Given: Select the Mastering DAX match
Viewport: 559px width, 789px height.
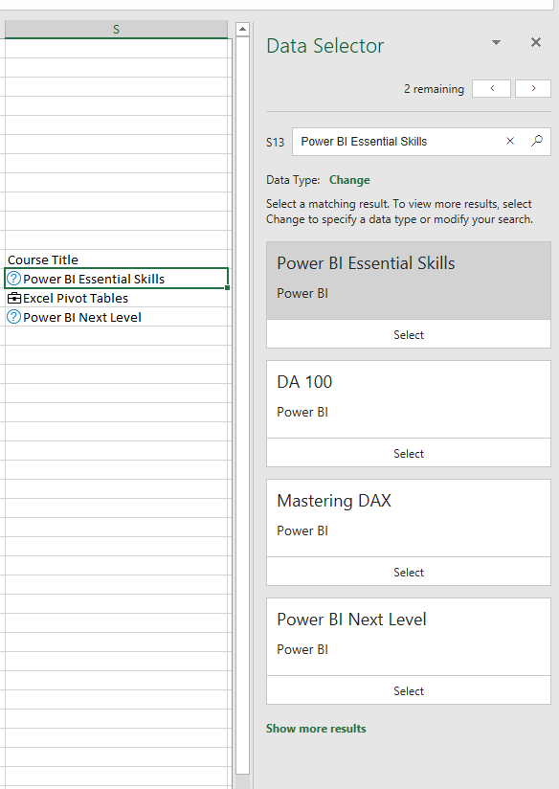Looking at the screenshot, I should click(408, 572).
